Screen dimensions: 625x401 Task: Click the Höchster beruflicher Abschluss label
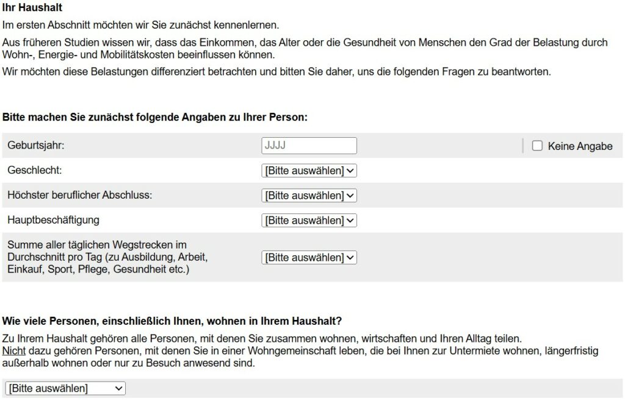79,196
